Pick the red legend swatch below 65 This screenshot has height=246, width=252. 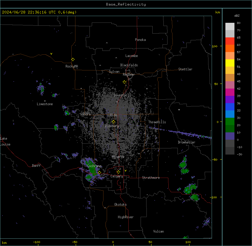[x=230, y=41]
